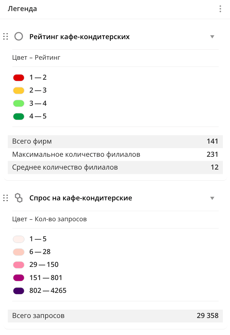This screenshot has height=335, width=230.
Task: Open the three-dot options menu
Action: (x=220, y=9)
